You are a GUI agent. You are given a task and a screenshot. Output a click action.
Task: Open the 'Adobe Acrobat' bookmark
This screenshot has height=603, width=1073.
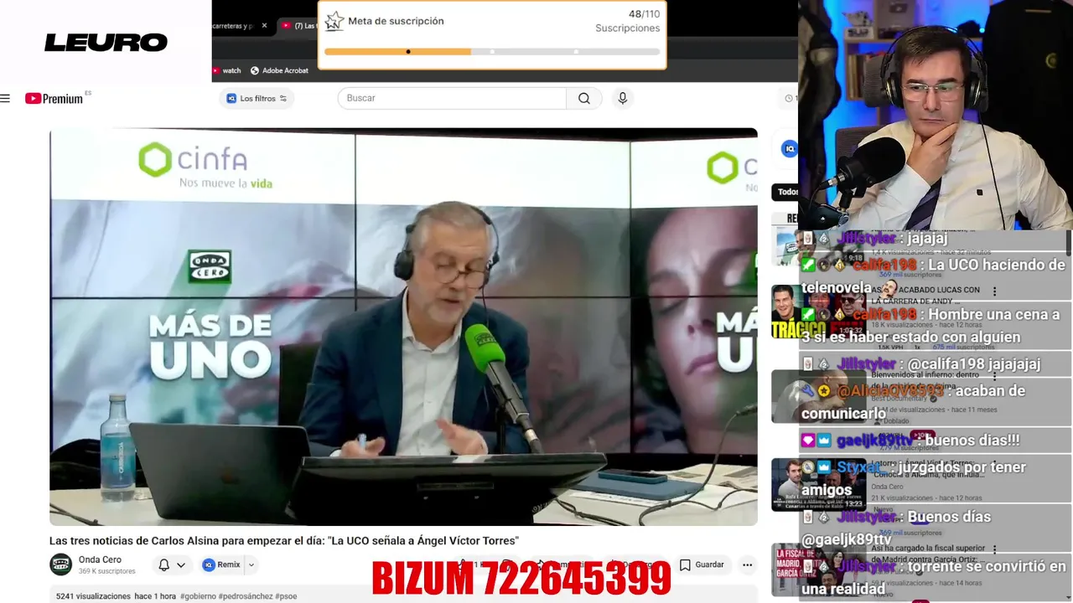(279, 70)
